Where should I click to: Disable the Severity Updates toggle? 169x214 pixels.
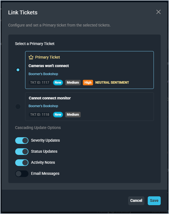tap(22, 141)
